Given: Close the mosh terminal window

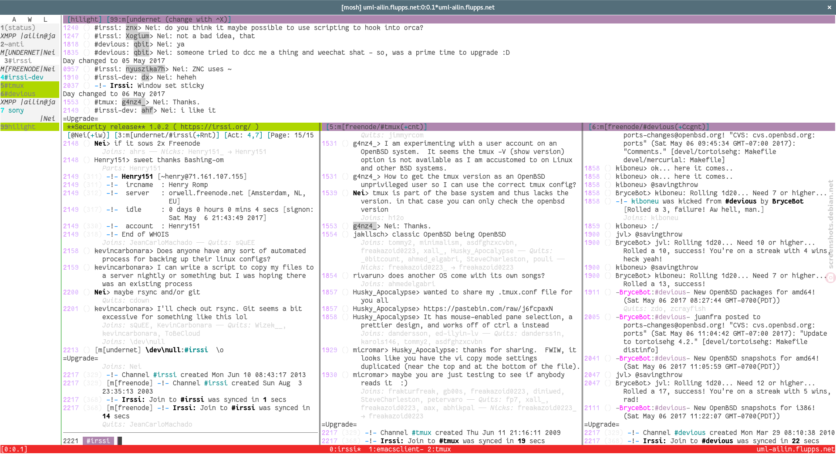Looking at the screenshot, I should [829, 7].
